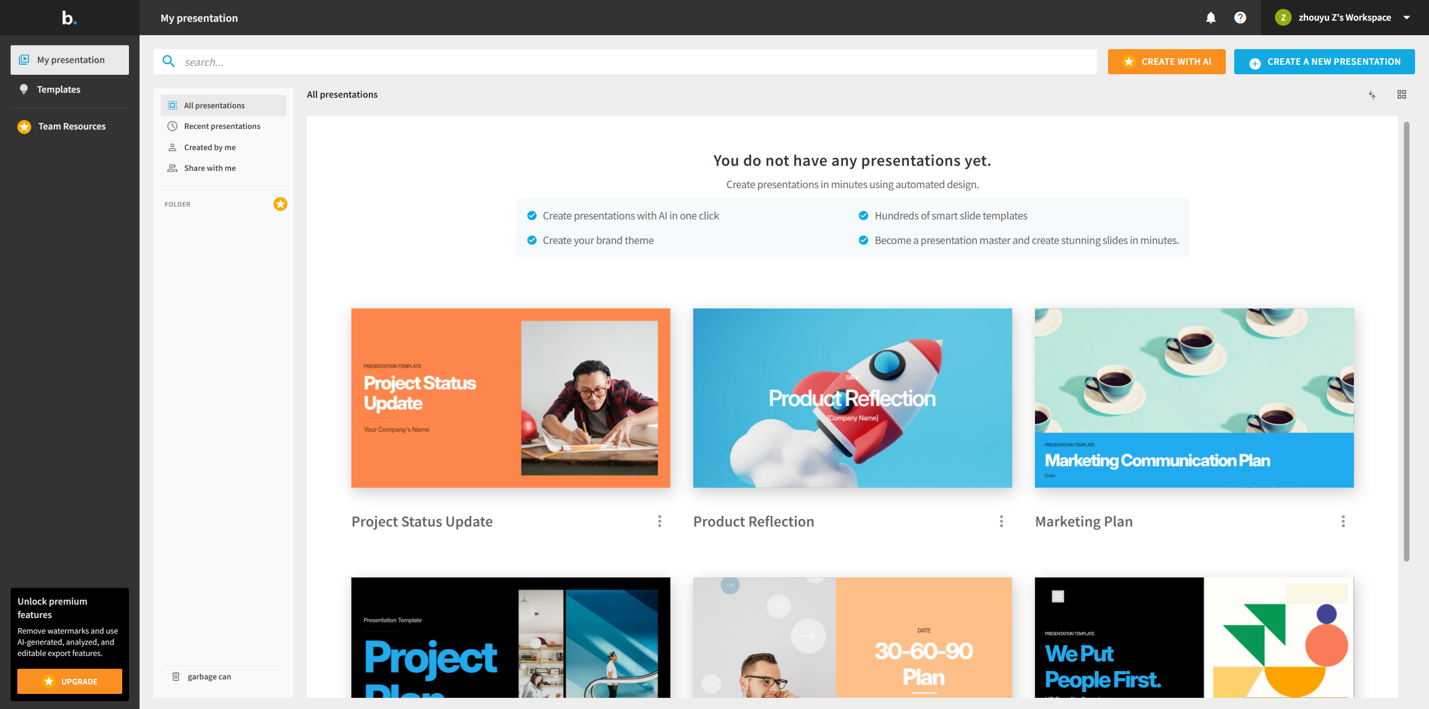
Task: Open 30-60-90 Plan template thumbnail
Action: pyautogui.click(x=852, y=638)
